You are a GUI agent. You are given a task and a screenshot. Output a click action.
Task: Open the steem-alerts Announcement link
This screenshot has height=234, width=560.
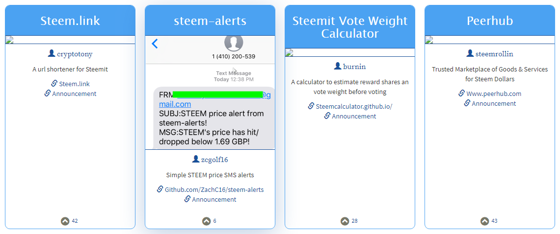coord(214,199)
